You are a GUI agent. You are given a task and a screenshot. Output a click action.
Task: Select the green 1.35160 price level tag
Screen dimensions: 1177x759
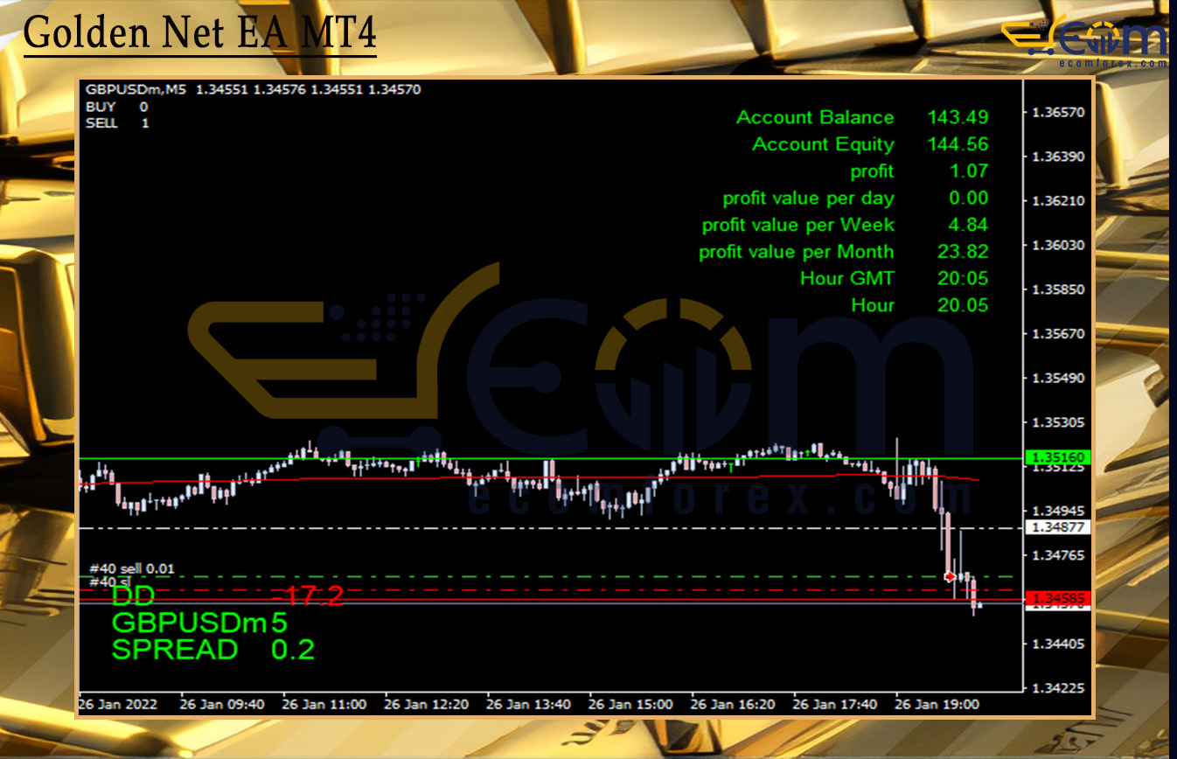(1057, 457)
